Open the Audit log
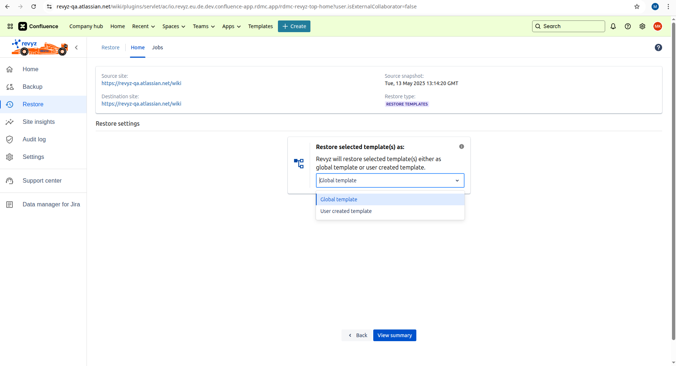676x366 pixels. [x=34, y=139]
